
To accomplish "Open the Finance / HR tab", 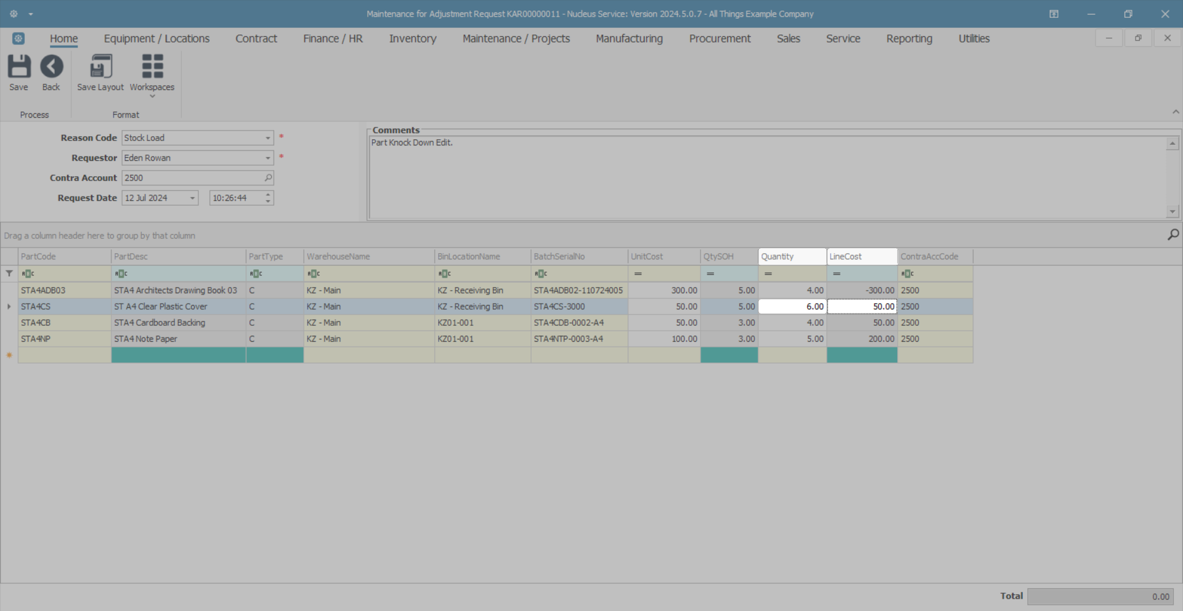I will pos(333,38).
